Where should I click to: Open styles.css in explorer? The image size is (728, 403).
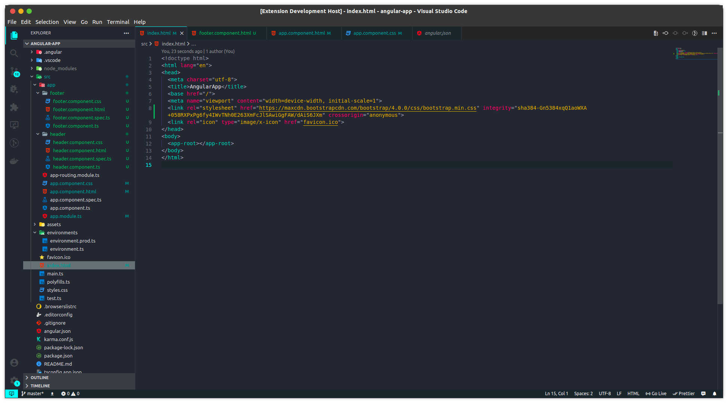(x=79, y=290)
